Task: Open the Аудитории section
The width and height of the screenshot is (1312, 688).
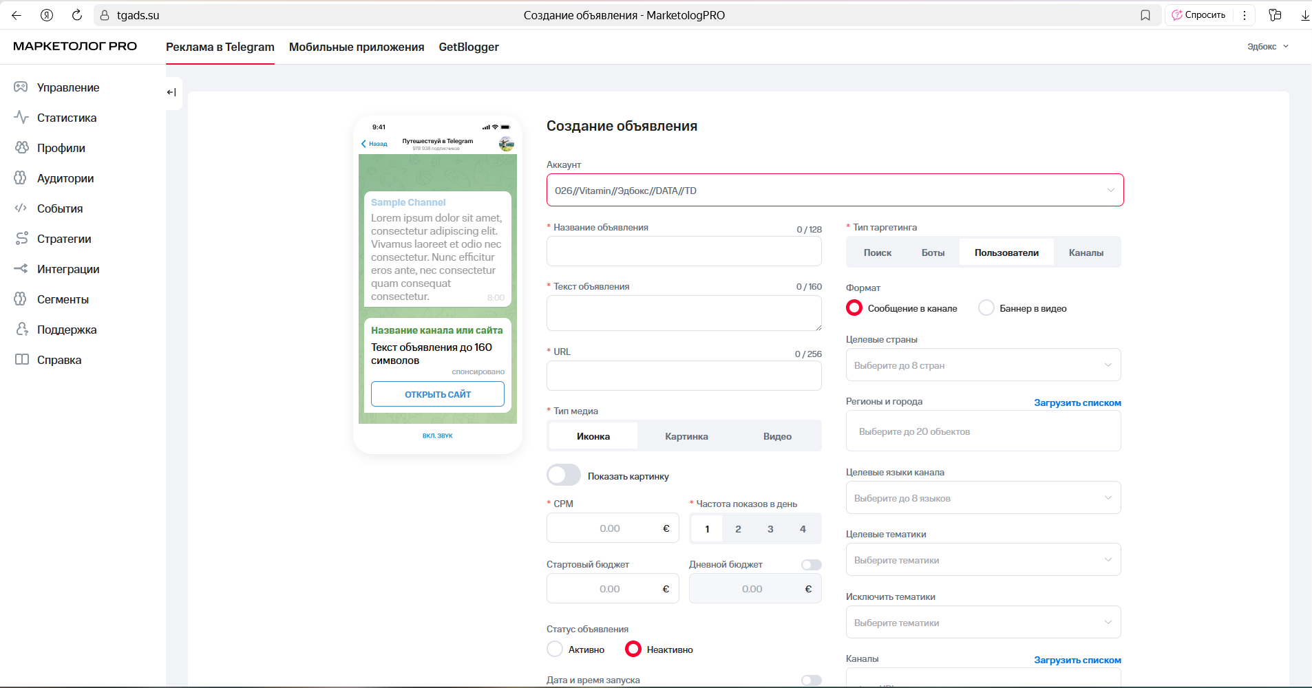Action: 64,178
